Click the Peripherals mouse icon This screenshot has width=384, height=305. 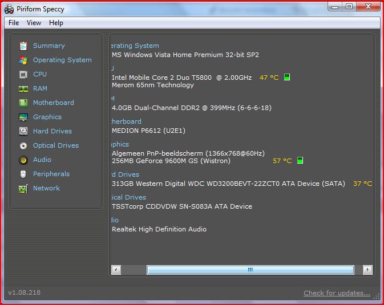(23, 174)
